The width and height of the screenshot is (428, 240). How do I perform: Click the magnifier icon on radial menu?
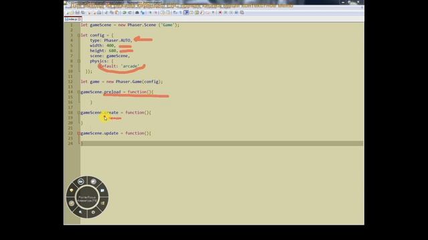pos(80,212)
